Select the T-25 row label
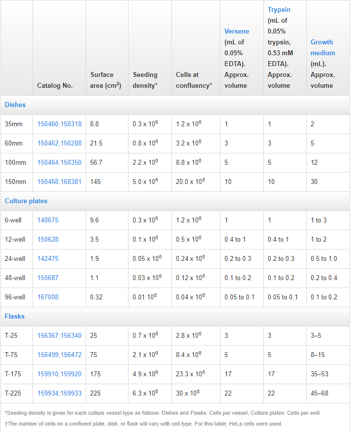The height and width of the screenshot is (433, 351). coord(11,335)
